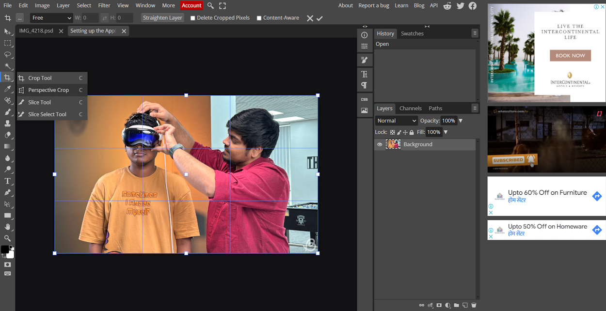Open the Report a bug link

coord(373,5)
